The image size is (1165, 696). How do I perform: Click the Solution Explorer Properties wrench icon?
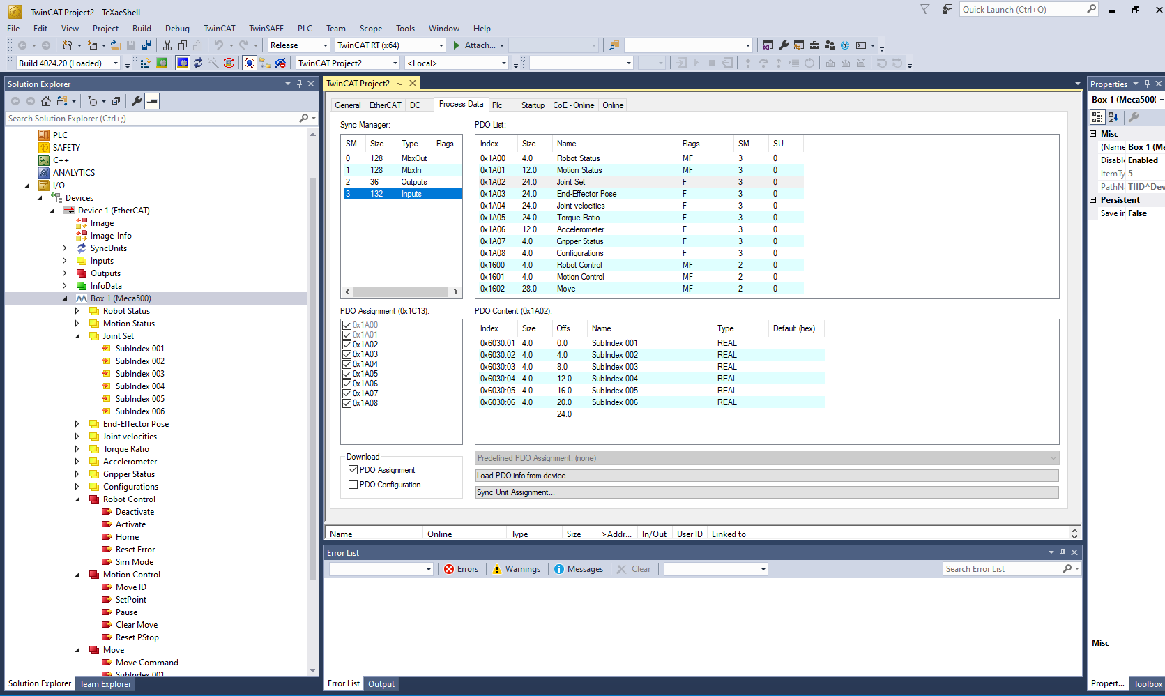pyautogui.click(x=137, y=101)
